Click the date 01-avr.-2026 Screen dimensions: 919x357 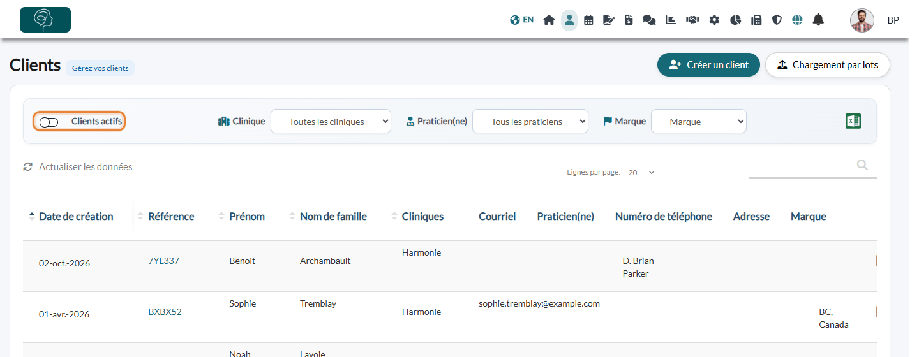pyautogui.click(x=64, y=314)
